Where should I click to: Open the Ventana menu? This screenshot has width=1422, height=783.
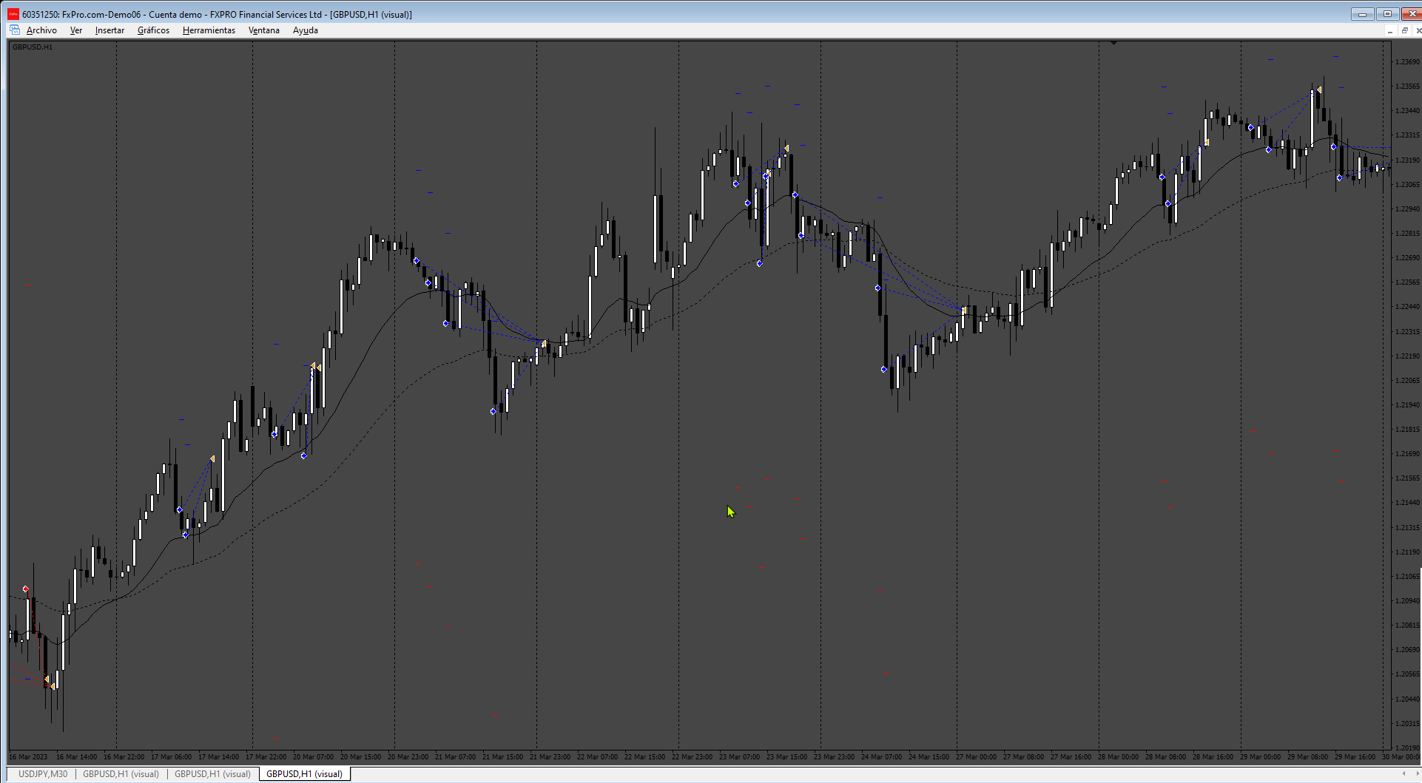click(x=263, y=30)
